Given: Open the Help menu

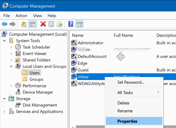Looking at the screenshot, I should click(52, 15).
